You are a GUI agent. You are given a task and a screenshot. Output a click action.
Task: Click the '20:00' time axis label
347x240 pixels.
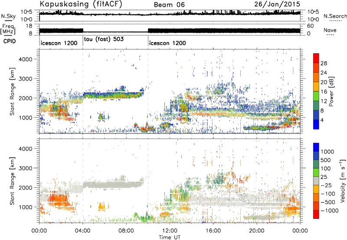point(257,231)
